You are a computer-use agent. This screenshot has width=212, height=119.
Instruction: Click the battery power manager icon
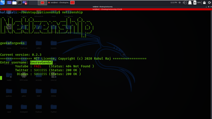pos(195,2)
